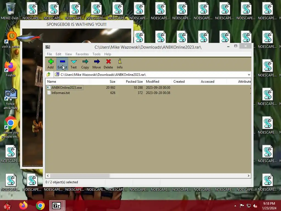Select the 'forkie attractant' desktop icon
Viewport: 281px width, 211px height.
[10, 99]
